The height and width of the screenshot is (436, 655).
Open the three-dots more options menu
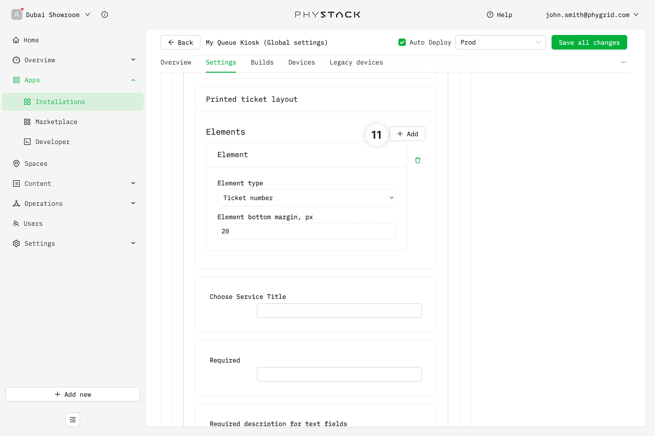pyautogui.click(x=623, y=62)
